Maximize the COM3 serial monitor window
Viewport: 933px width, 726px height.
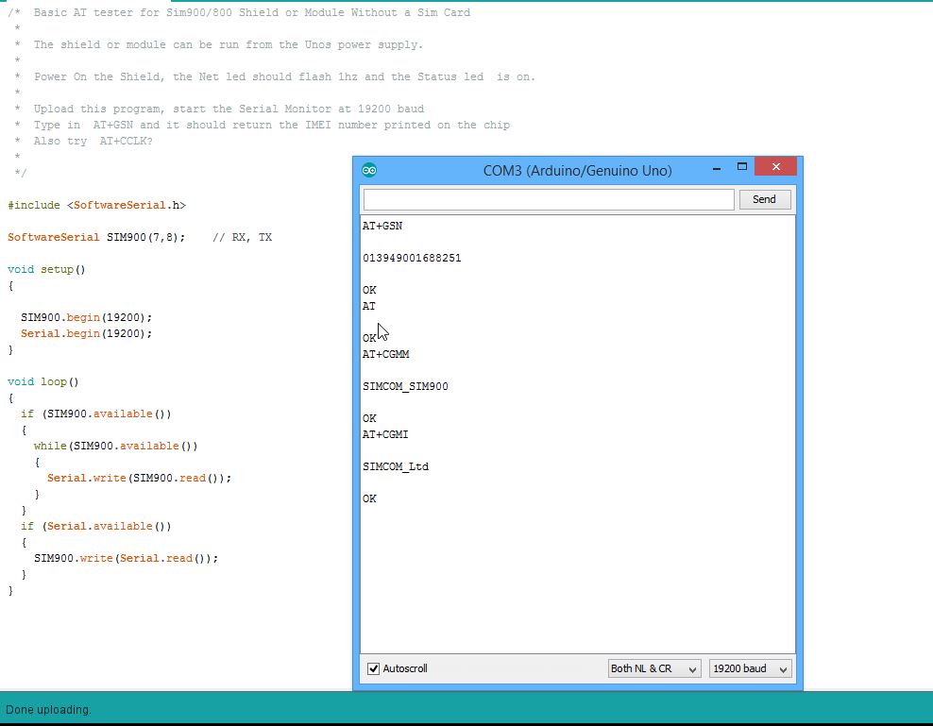coord(741,166)
